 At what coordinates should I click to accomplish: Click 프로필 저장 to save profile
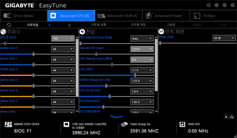click(x=138, y=25)
